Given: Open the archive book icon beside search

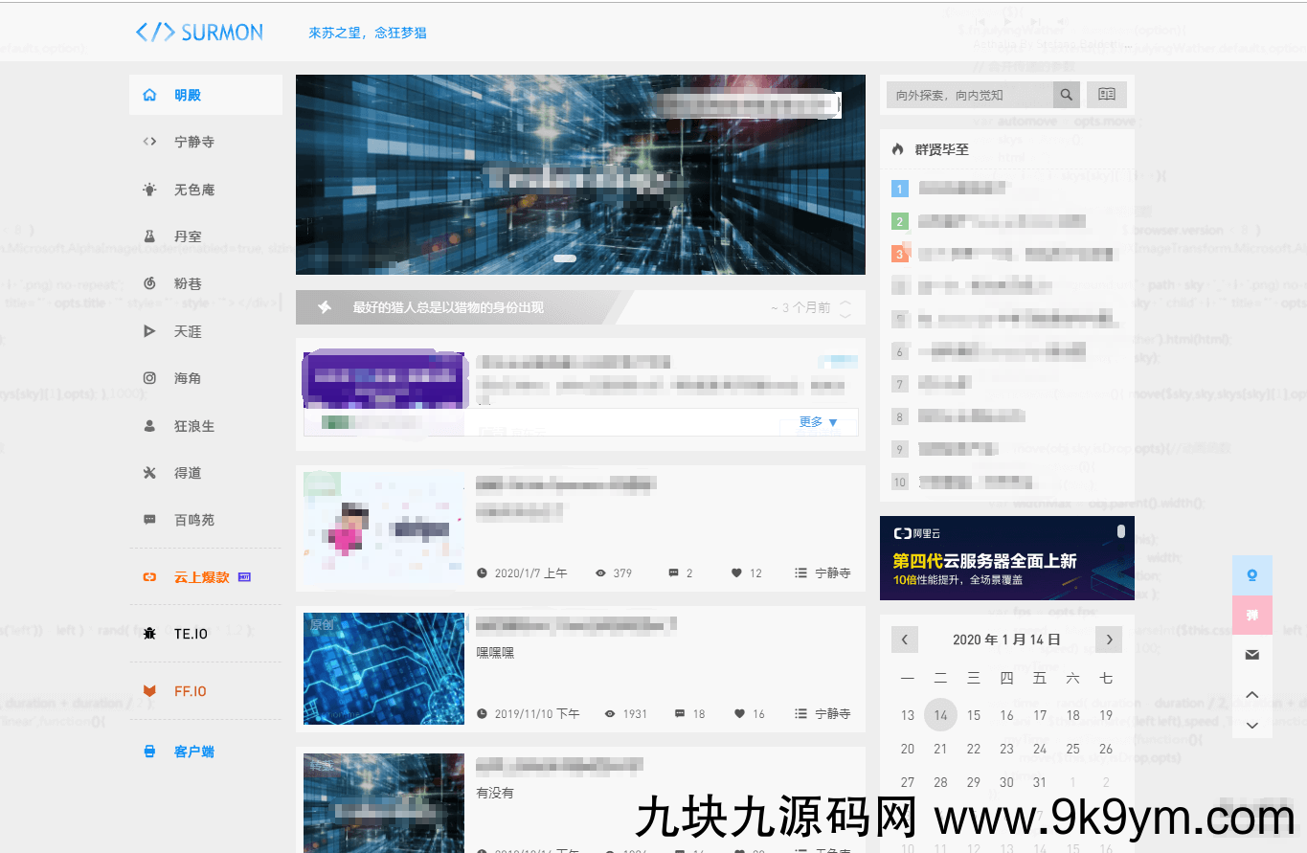Looking at the screenshot, I should click(1107, 95).
